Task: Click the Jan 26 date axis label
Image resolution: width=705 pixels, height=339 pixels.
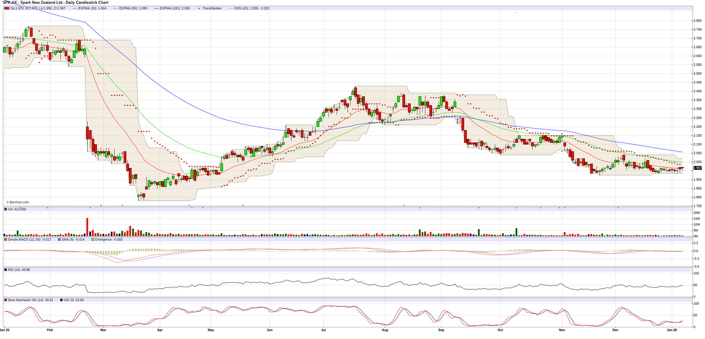Action: (672, 330)
